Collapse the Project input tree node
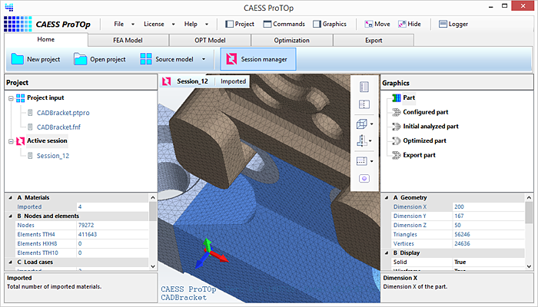The height and width of the screenshot is (307, 538). 10,98
